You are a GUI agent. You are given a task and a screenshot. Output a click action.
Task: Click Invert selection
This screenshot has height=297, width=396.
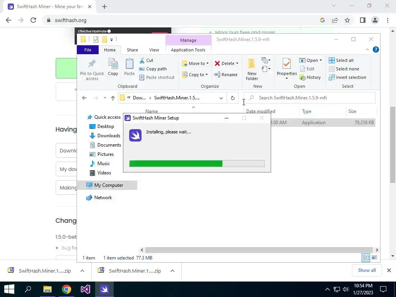tap(348, 77)
